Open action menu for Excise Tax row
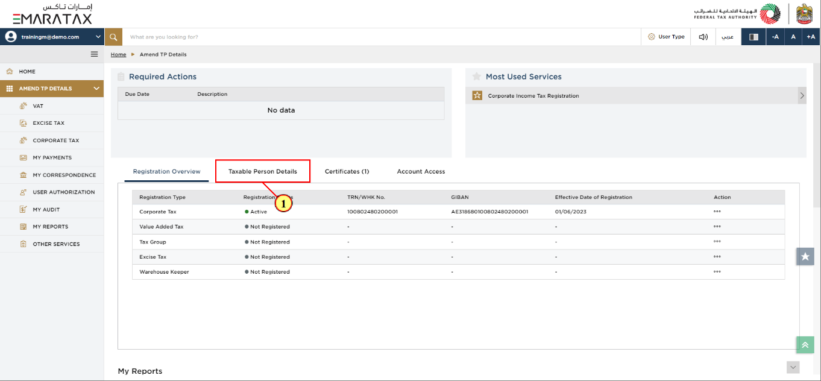 (717, 257)
